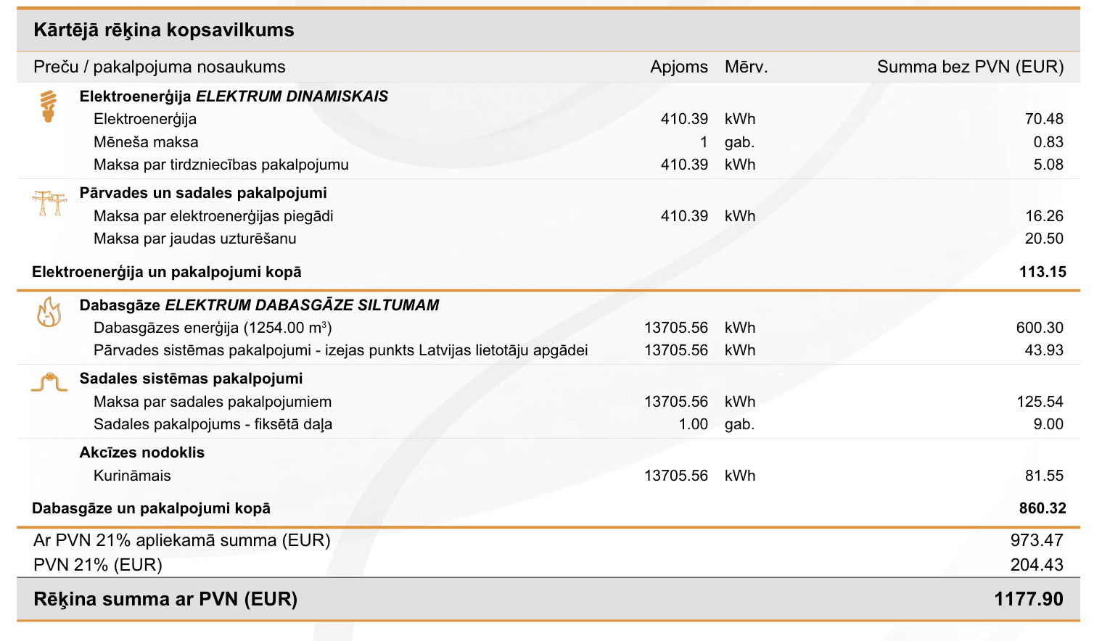Click the light bulb electricity icon
The height and width of the screenshot is (641, 1102).
click(49, 107)
